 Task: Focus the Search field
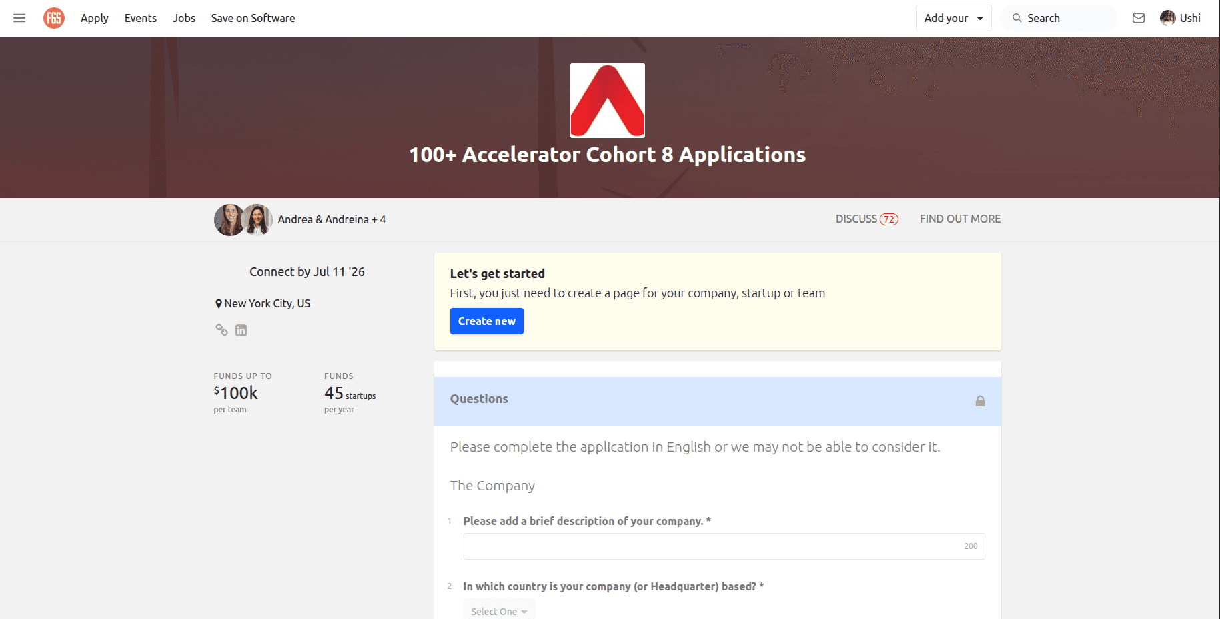pos(1059,18)
